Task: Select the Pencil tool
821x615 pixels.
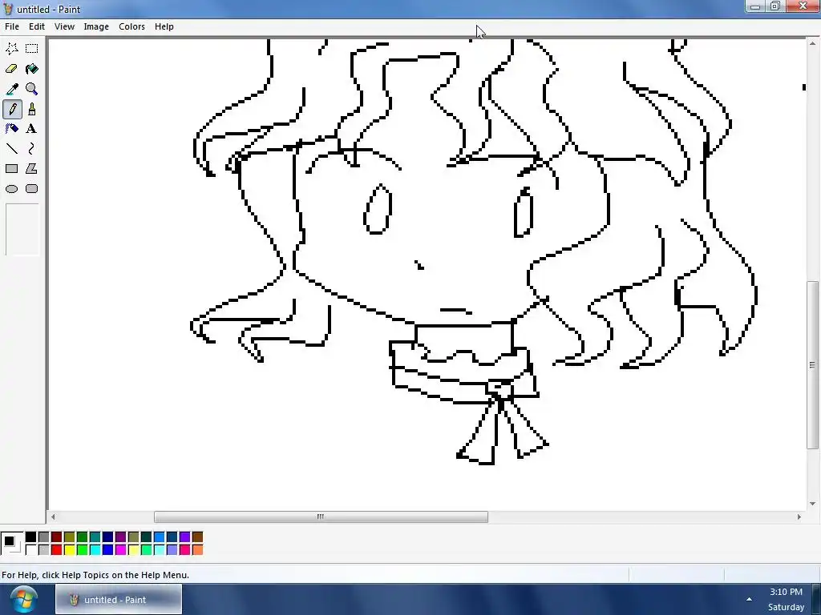Action: coord(11,109)
